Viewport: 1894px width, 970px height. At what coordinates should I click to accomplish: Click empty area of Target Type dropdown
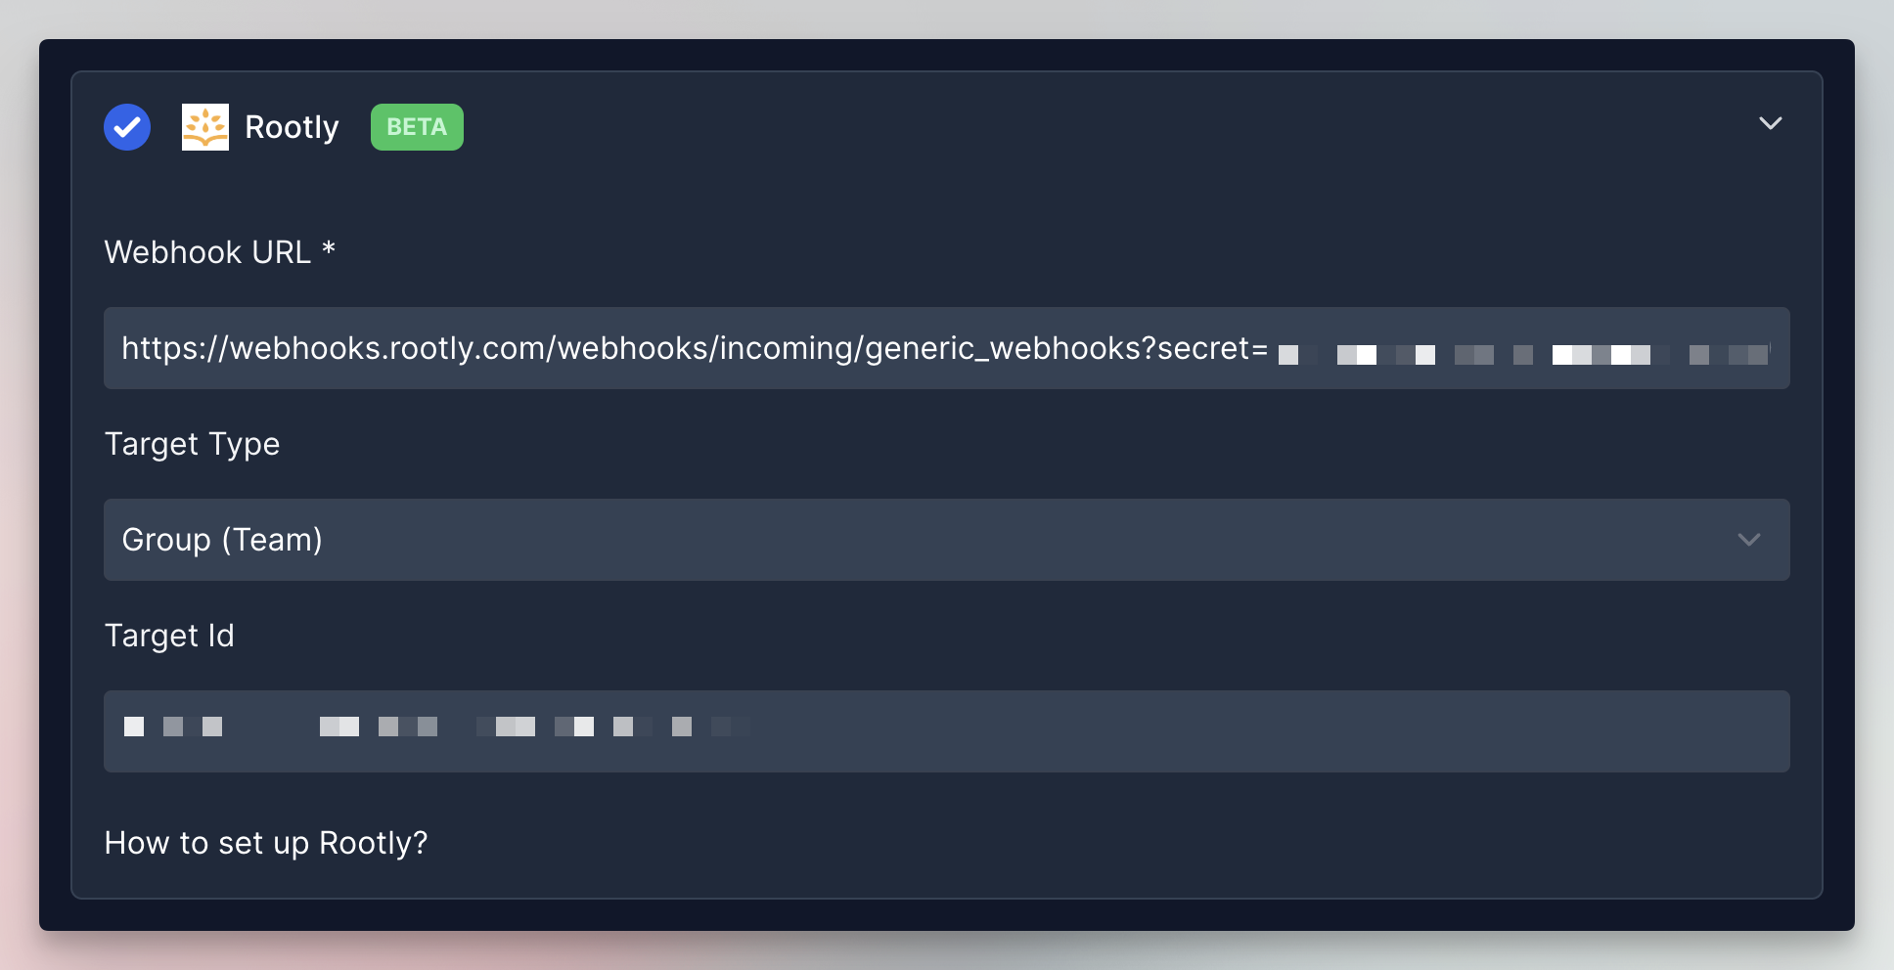tap(978, 540)
